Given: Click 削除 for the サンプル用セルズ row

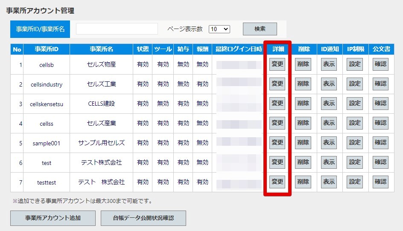Looking at the screenshot, I should pyautogui.click(x=303, y=143).
